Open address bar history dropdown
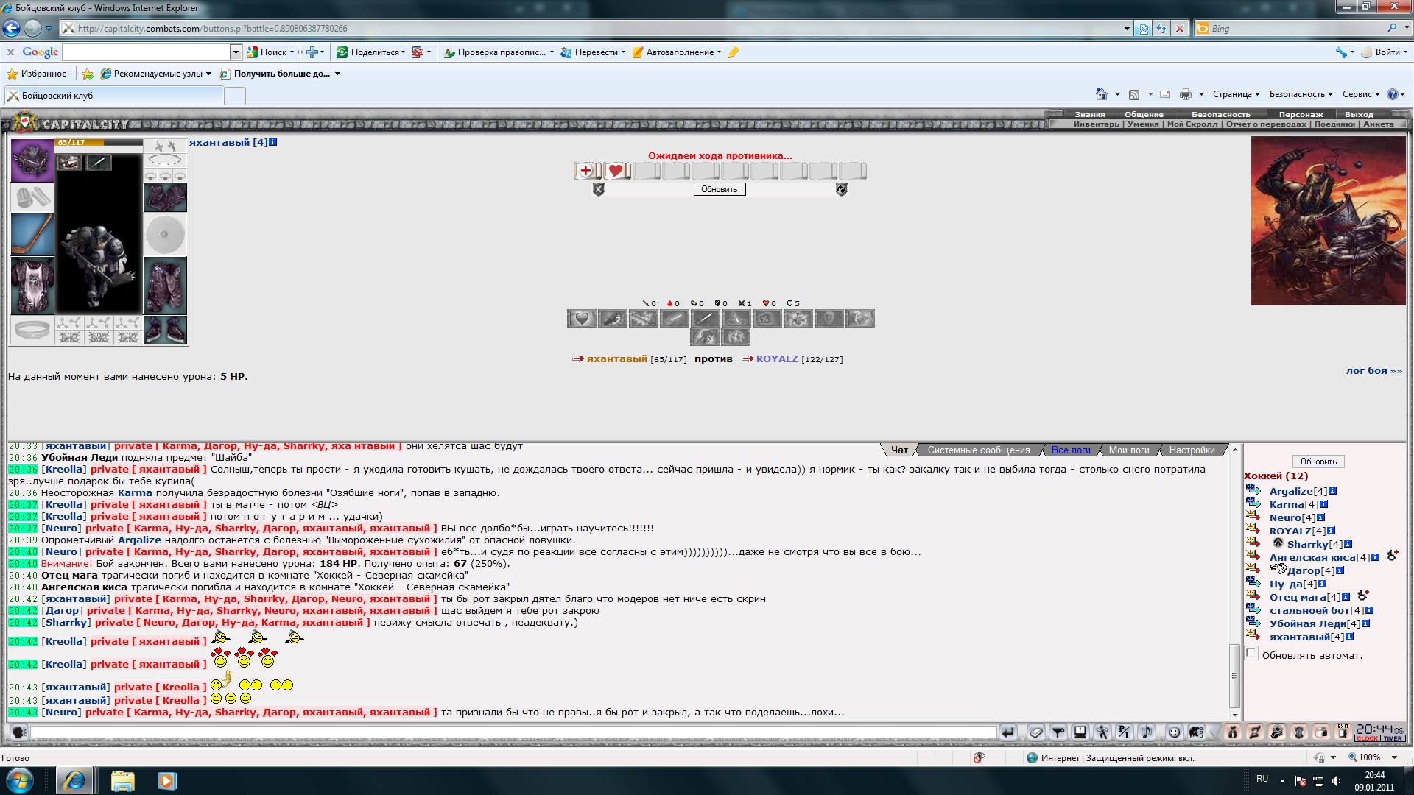 1127,29
